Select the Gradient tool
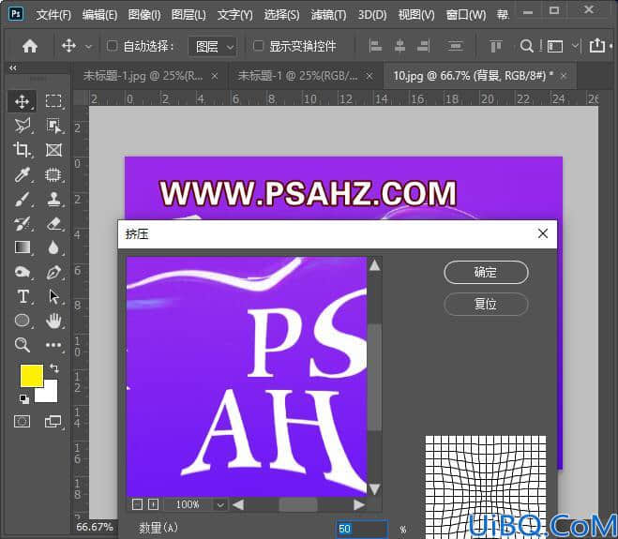 click(23, 247)
